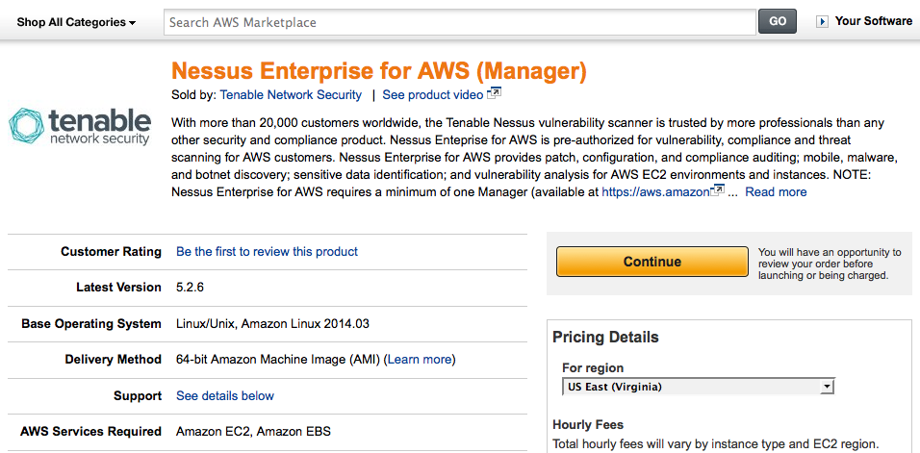Open the Tenable Network Security seller link
The width and height of the screenshot is (920, 453).
pos(291,95)
